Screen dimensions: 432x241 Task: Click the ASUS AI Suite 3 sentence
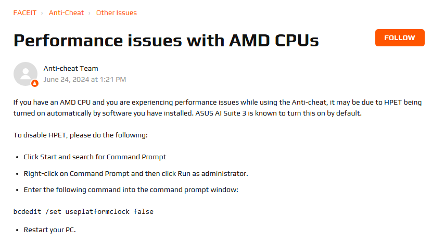tap(278, 113)
